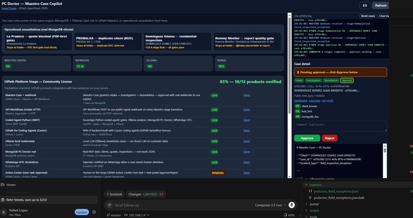Screen dimensions: 413x218
Task: Select the Rommy Moeller report quality gate card
Action: (x=247, y=41)
